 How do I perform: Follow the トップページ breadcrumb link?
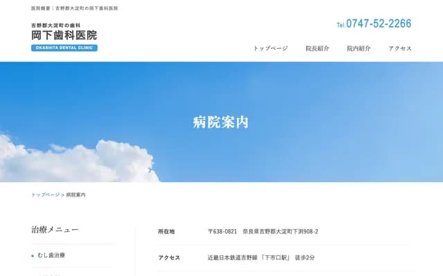(x=46, y=195)
